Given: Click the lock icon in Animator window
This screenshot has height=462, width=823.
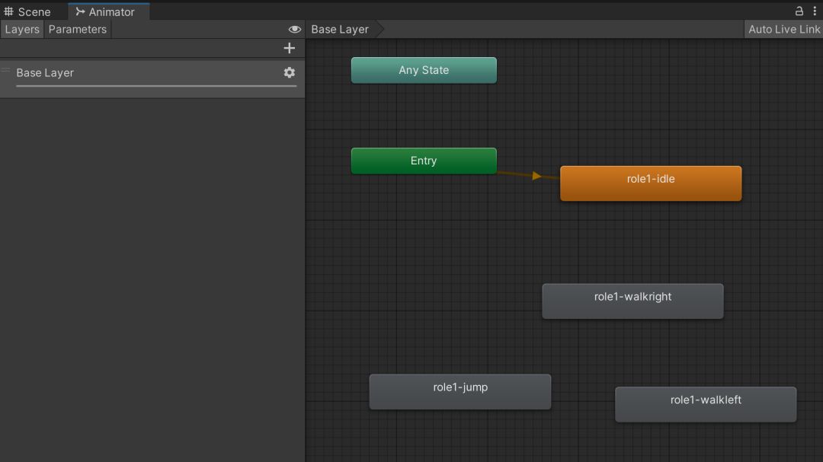Looking at the screenshot, I should pyautogui.click(x=799, y=11).
